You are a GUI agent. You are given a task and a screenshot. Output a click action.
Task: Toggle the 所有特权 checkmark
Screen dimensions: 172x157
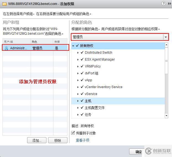77,45
